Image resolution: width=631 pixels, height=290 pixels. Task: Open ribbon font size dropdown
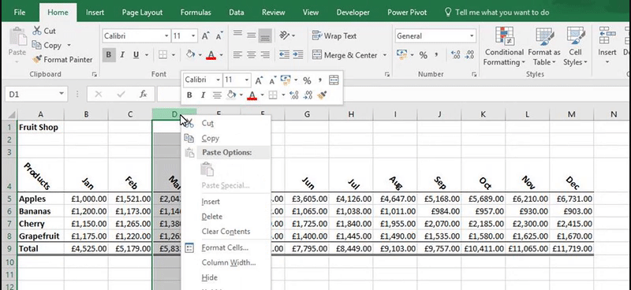[x=193, y=35]
